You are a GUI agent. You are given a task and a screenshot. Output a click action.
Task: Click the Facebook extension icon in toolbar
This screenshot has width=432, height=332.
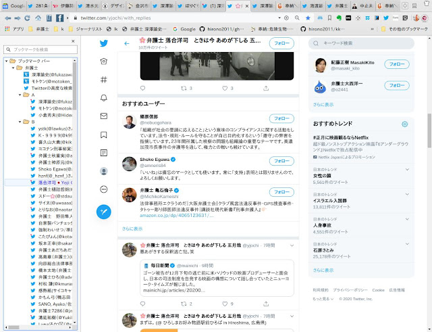click(x=59, y=18)
